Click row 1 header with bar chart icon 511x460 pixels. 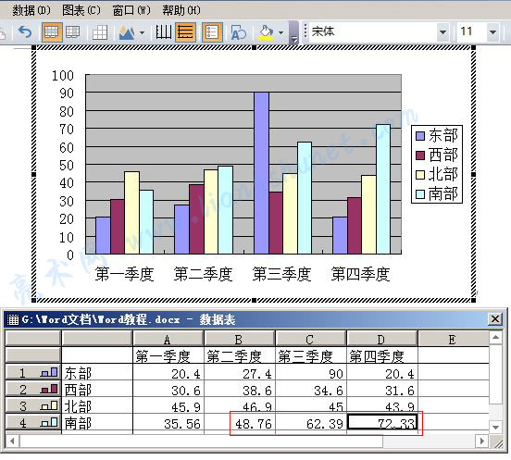click(33, 372)
